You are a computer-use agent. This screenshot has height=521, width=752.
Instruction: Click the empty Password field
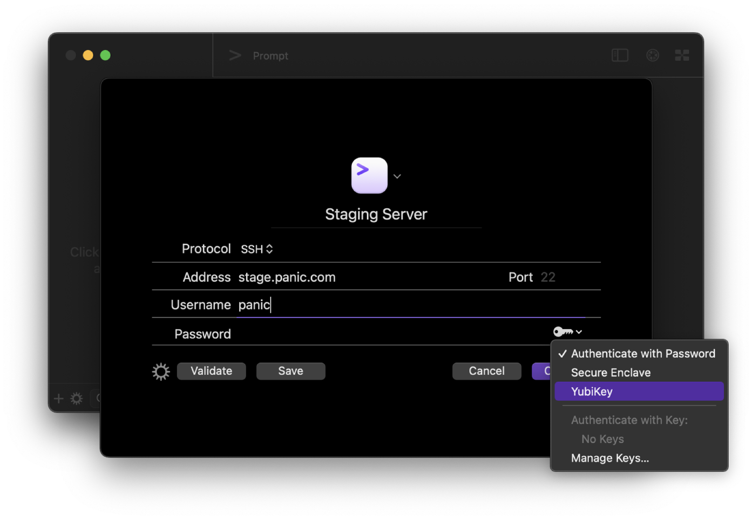click(391, 334)
